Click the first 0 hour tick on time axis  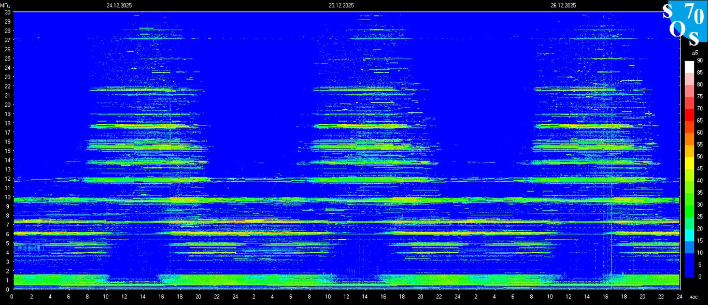(x=12, y=297)
